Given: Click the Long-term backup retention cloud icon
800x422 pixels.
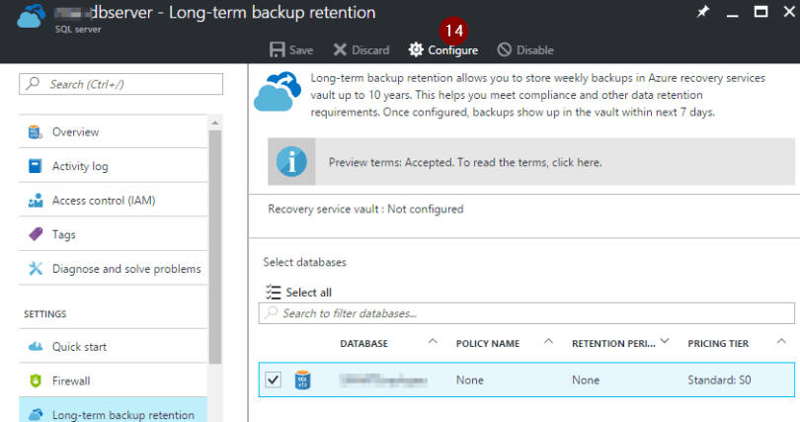Looking at the screenshot, I should point(36,414).
